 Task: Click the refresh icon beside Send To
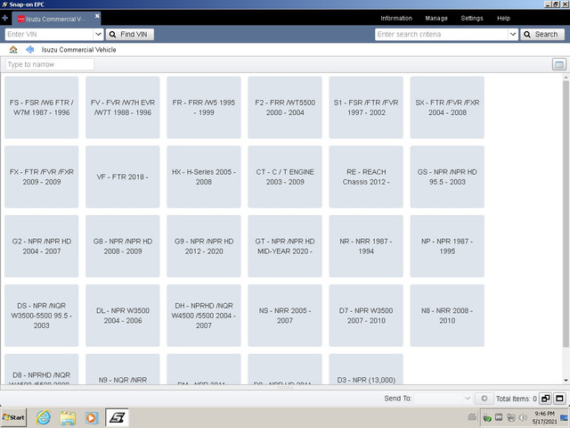click(x=484, y=399)
